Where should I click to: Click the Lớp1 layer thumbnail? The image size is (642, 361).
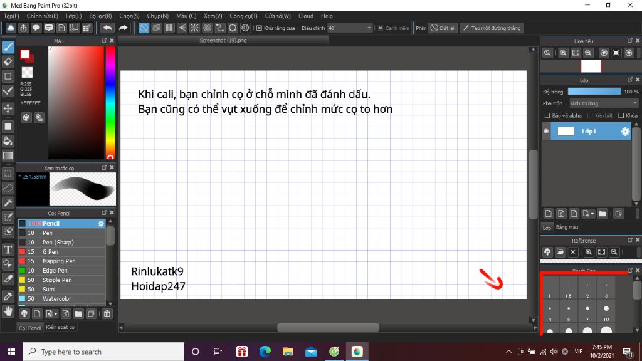pos(566,132)
